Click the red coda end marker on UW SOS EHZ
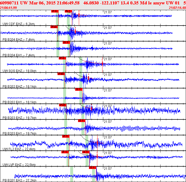The width and height of the screenshot is (186, 182). point(102,63)
